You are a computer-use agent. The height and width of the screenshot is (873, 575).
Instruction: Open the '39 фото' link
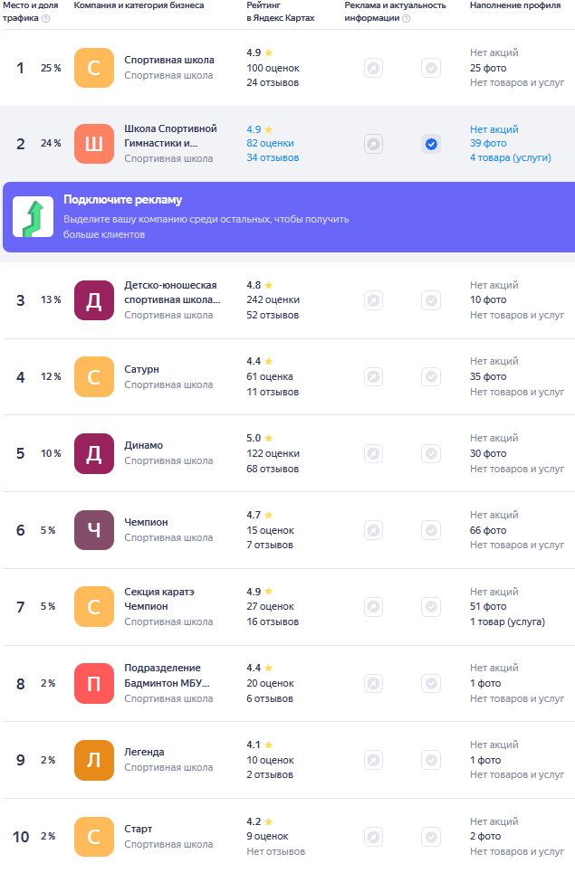pos(488,143)
